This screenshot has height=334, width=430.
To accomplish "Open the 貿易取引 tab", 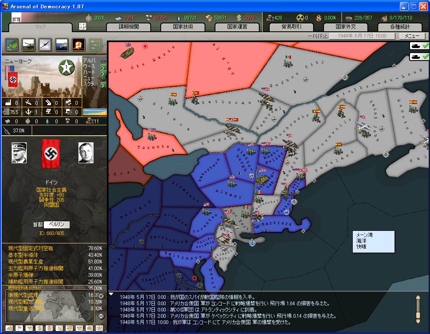I will [291, 27].
